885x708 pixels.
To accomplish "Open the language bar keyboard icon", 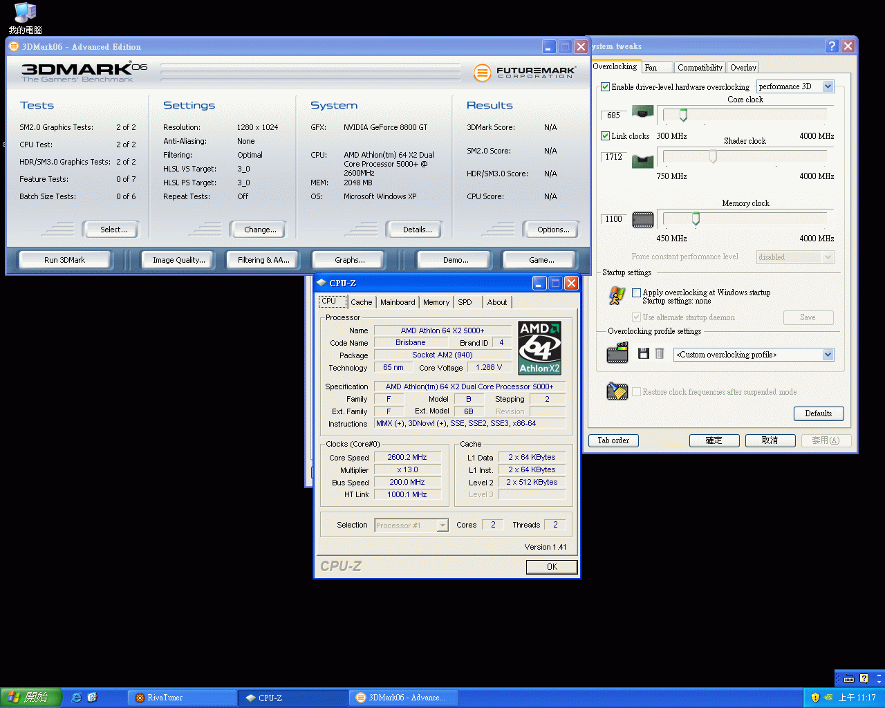I will click(849, 679).
